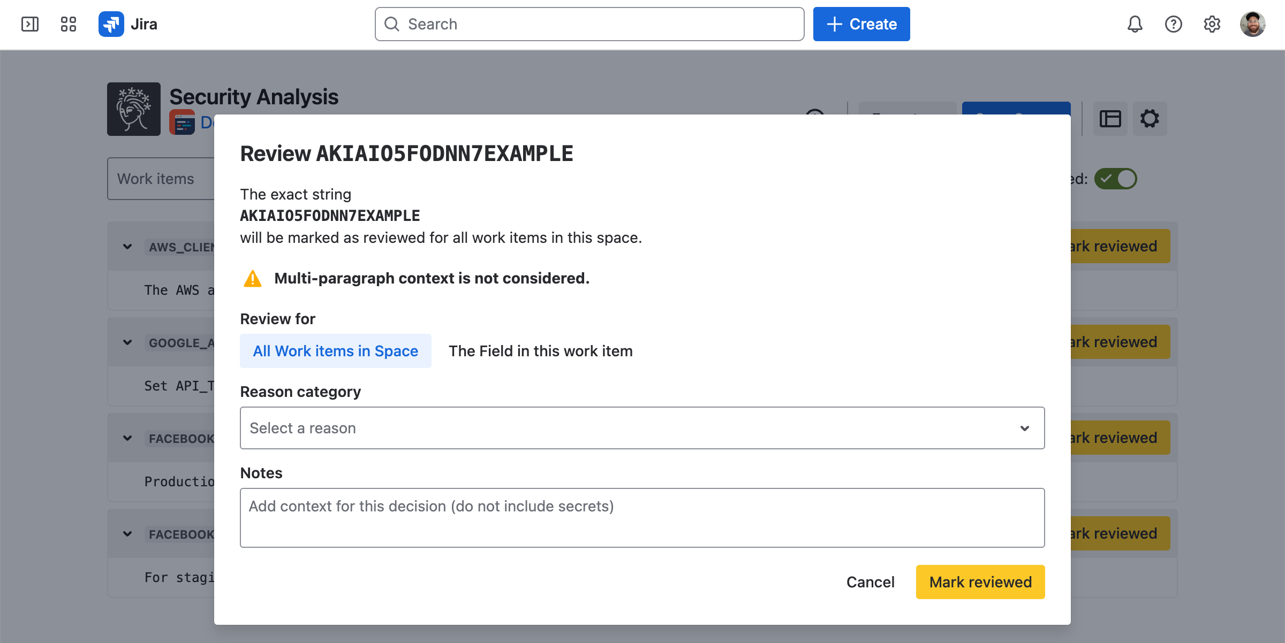Viewport: 1285px width, 643px height.
Task: Click the yellow Mark reviewed dialog button
Action: 980,582
